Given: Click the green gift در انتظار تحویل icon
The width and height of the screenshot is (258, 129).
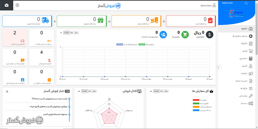Looking at the screenshot, I should click(101, 20).
